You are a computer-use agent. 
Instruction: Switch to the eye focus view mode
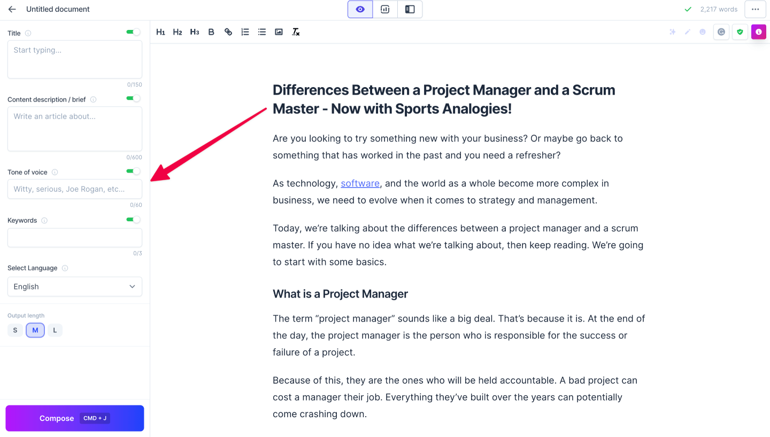360,9
